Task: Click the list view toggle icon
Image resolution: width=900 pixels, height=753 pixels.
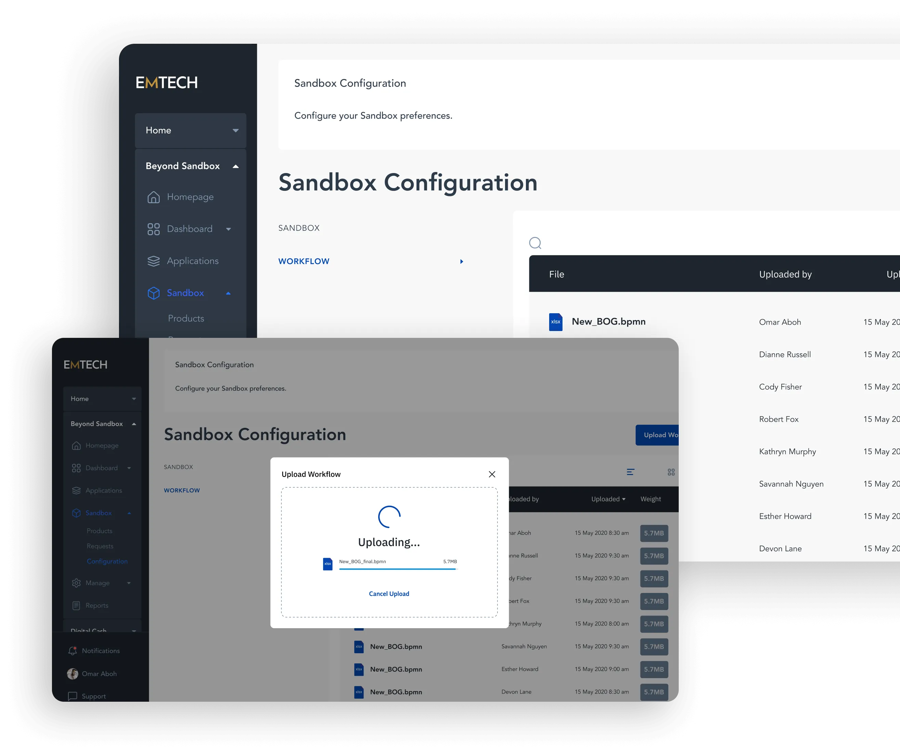Action: pos(630,471)
